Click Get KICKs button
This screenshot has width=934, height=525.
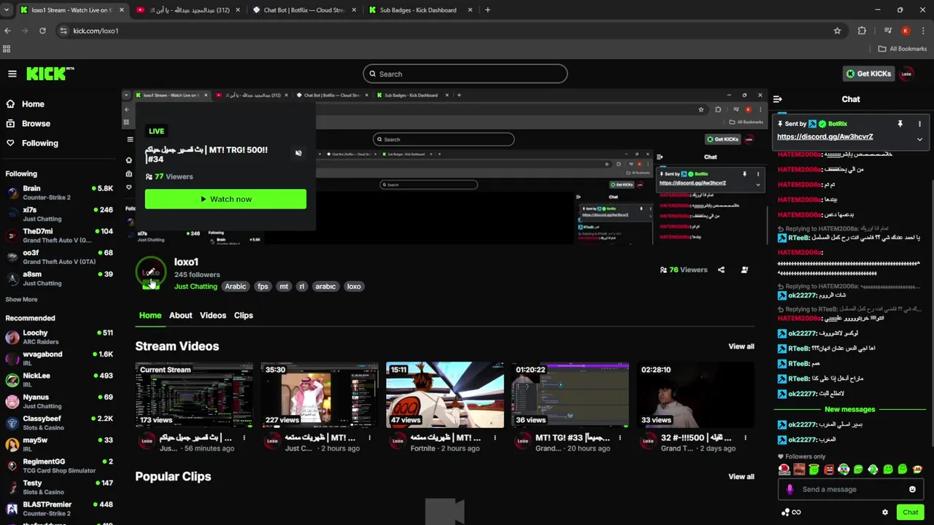pyautogui.click(x=868, y=74)
